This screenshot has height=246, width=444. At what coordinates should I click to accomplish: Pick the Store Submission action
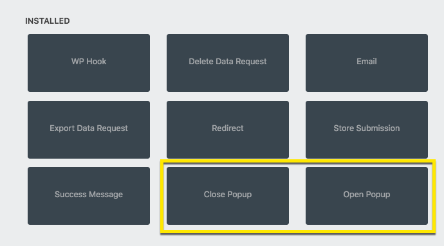[367, 130]
